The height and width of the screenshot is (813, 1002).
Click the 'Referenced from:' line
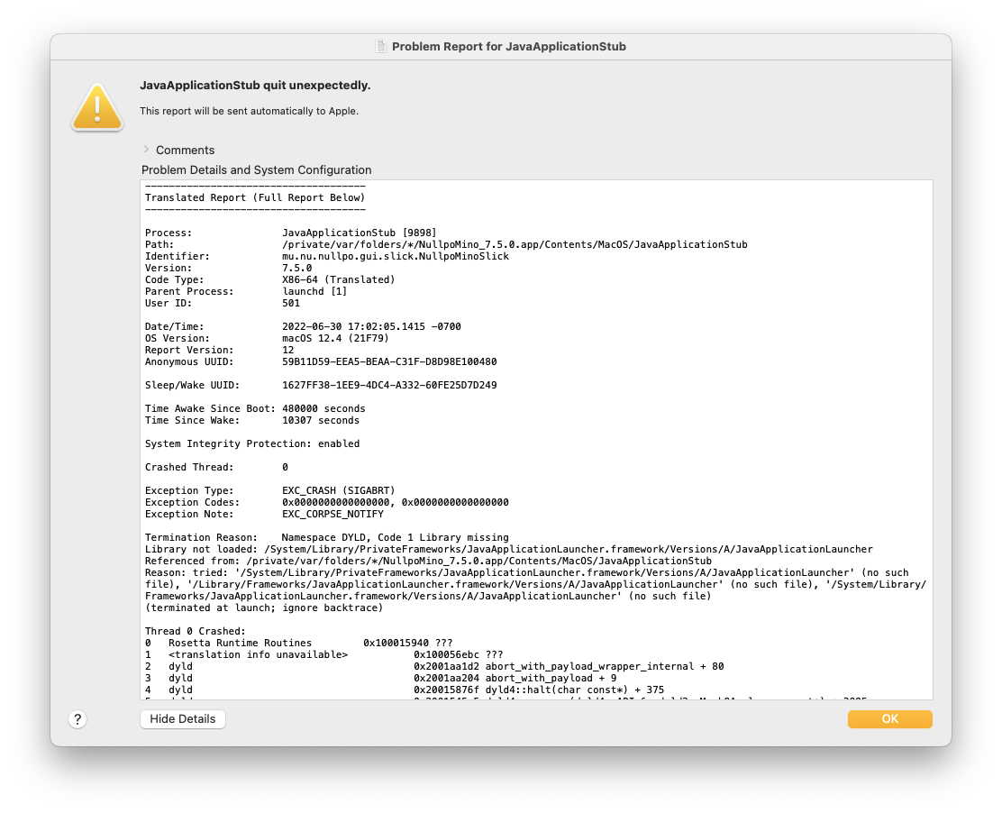(428, 561)
